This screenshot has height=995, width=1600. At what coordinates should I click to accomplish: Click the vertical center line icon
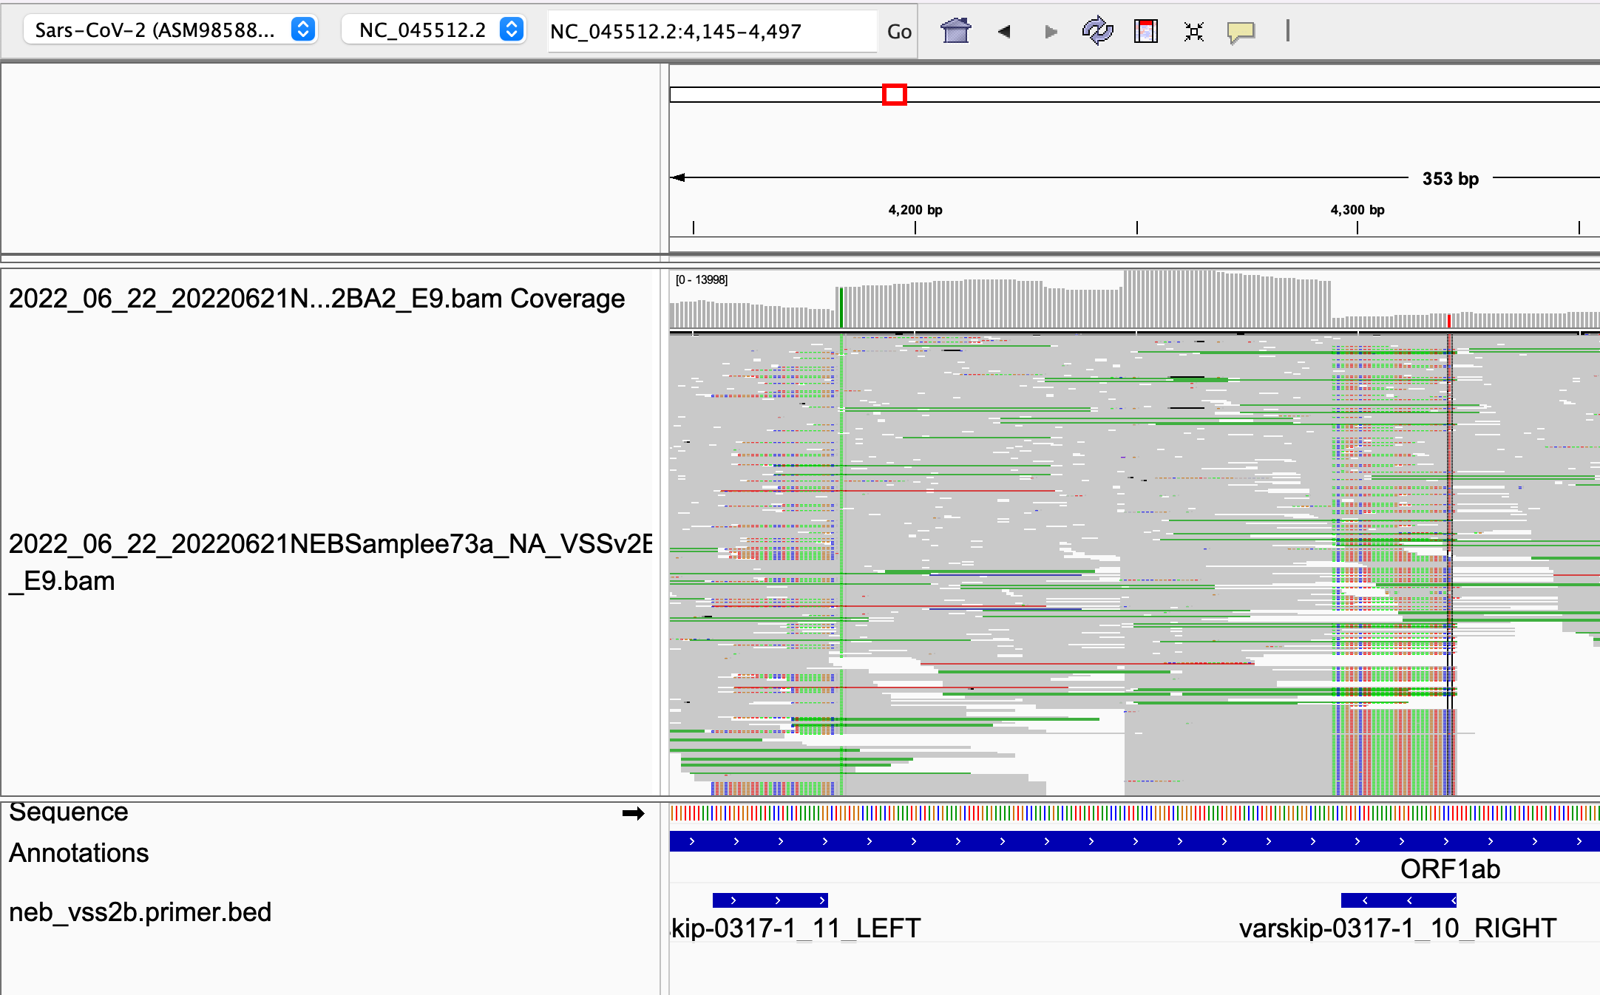pos(1287,31)
